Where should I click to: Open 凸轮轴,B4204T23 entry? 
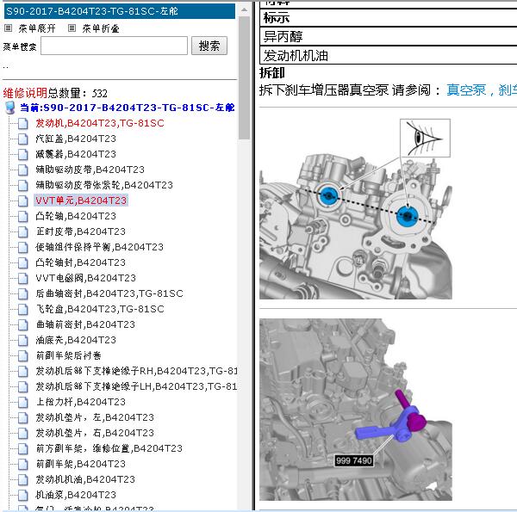coord(76,216)
